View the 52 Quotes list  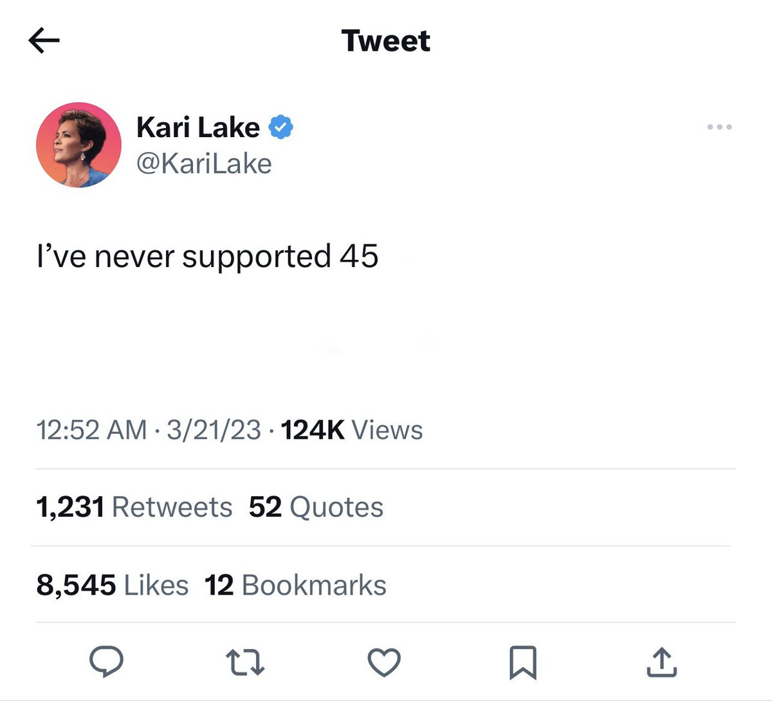pos(316,507)
